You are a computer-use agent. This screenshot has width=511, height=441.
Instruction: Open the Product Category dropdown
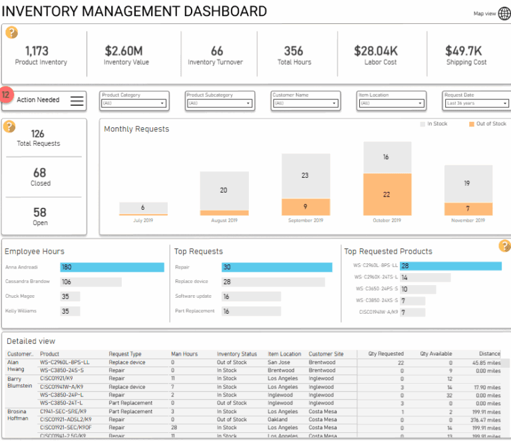click(134, 103)
